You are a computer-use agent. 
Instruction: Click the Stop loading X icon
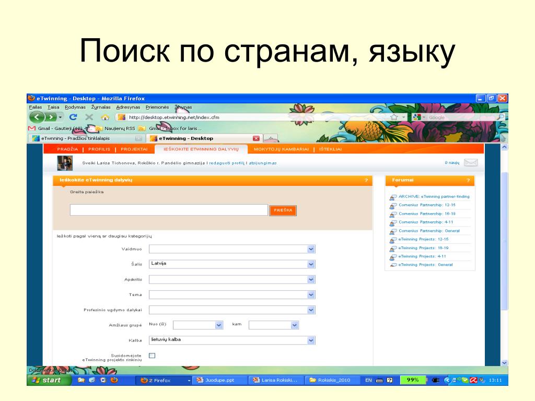89,117
